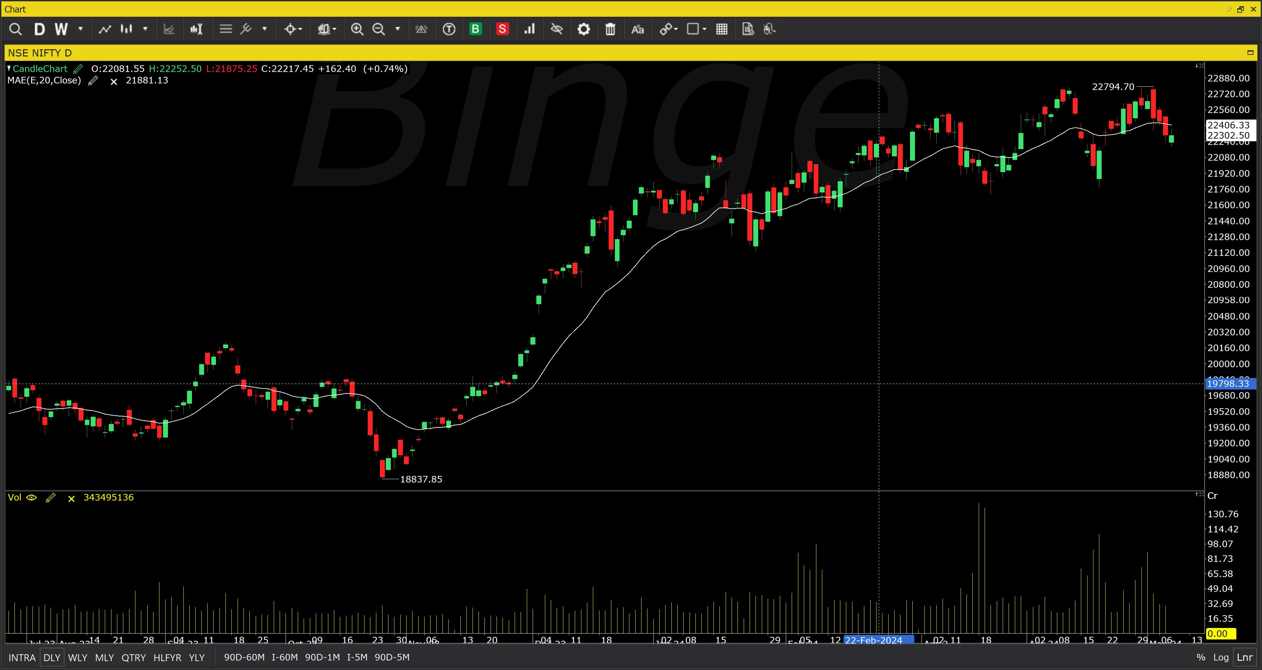The image size is (1262, 670).
Task: Open the grid layout icon
Action: (721, 29)
